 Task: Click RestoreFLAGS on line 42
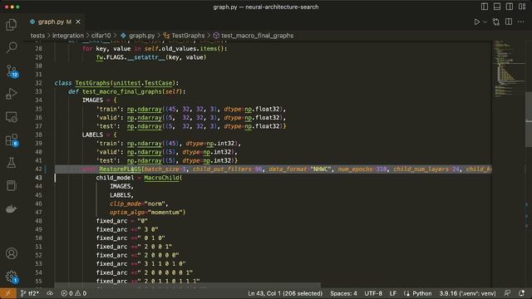120,169
